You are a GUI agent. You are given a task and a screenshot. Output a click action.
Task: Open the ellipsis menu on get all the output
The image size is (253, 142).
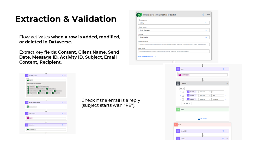click(x=65, y=75)
